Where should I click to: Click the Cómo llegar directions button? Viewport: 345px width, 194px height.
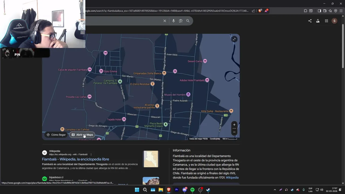56,135
